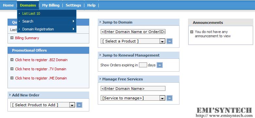255x118 pixels.
Task: Open the Service to manage dropdown
Action: coord(133,98)
